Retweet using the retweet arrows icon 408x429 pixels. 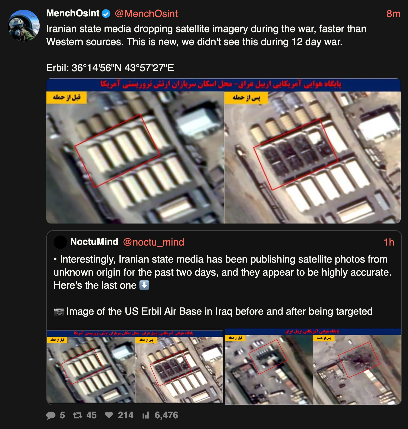pos(78,415)
